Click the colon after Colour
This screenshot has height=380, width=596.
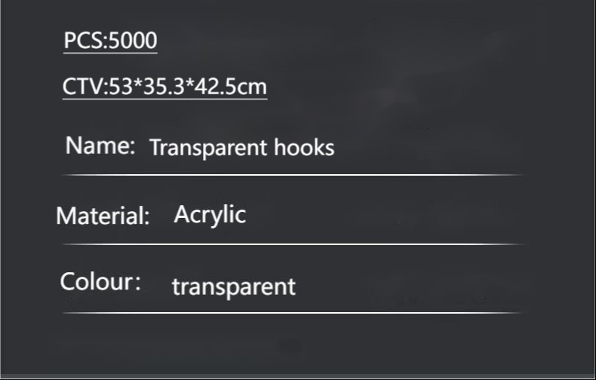point(137,283)
